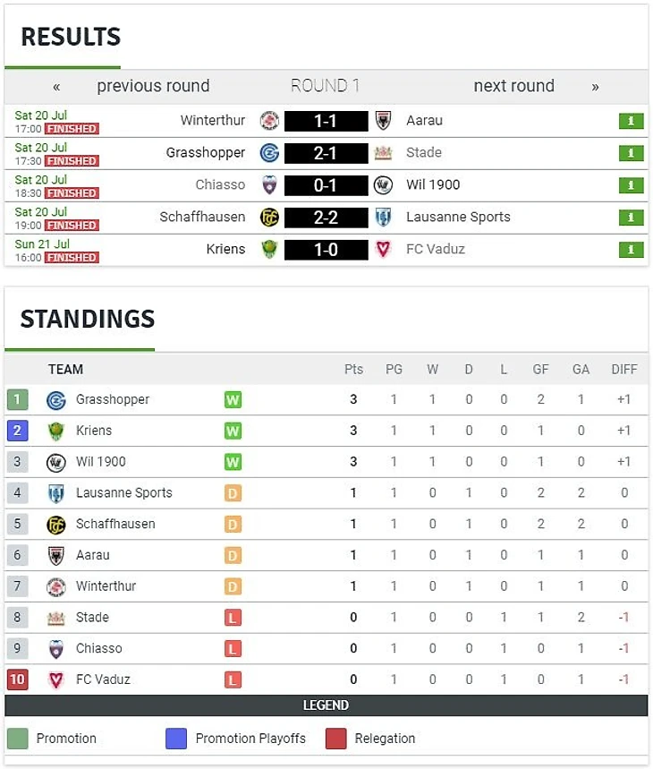The width and height of the screenshot is (653, 769).
Task: Open info icon for Kriens vs FC Vaduz
Action: click(x=631, y=250)
